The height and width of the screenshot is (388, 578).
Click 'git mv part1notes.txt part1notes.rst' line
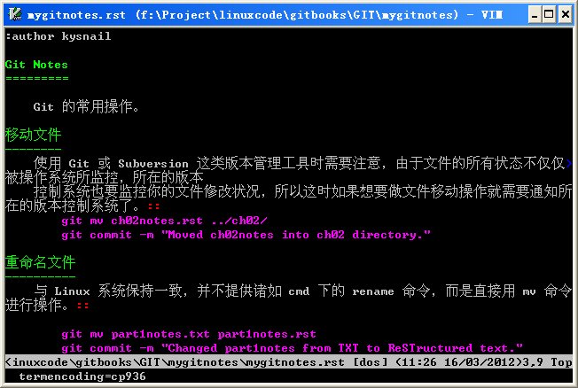(189, 334)
